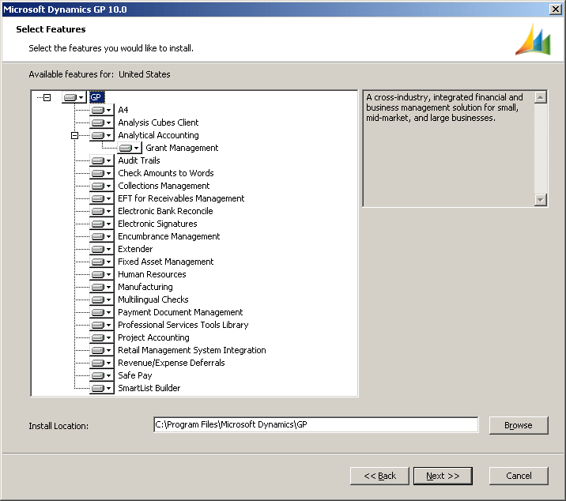Viewport: 566px width, 501px height.
Task: Select Human Resources feature label
Action: 152,274
